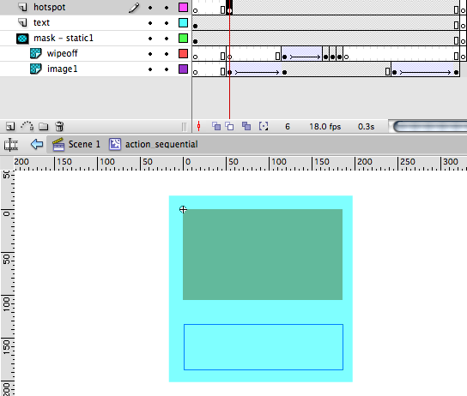Click Edit Multiple Frames icon
467x396 pixels.
[246, 126]
